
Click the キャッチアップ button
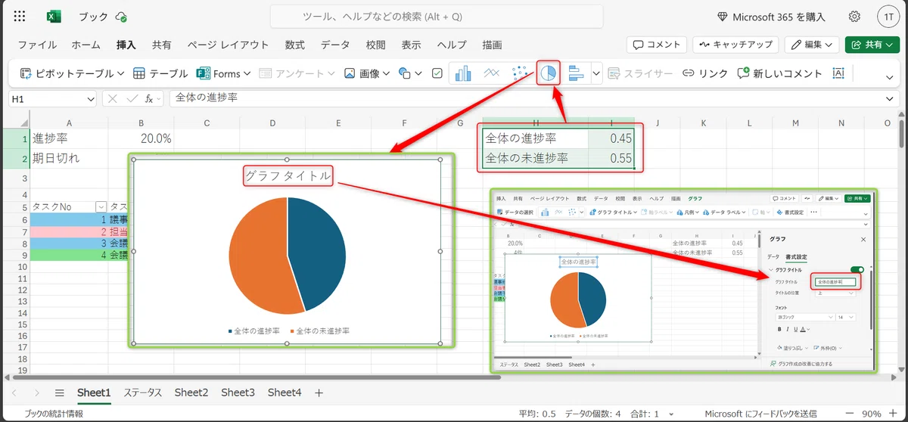point(735,45)
